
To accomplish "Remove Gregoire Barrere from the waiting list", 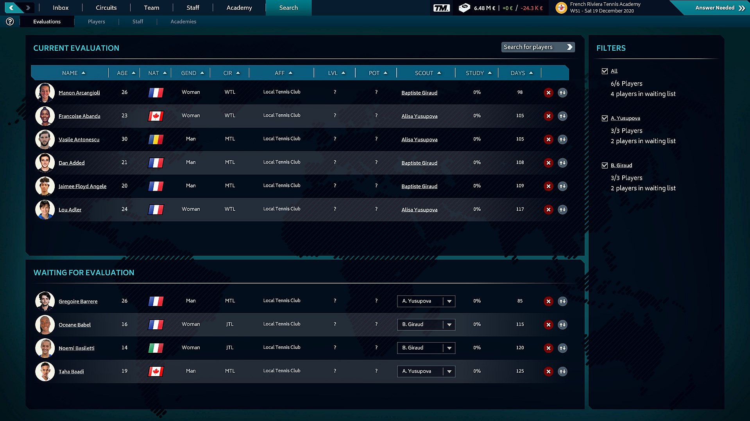I will pyautogui.click(x=548, y=301).
